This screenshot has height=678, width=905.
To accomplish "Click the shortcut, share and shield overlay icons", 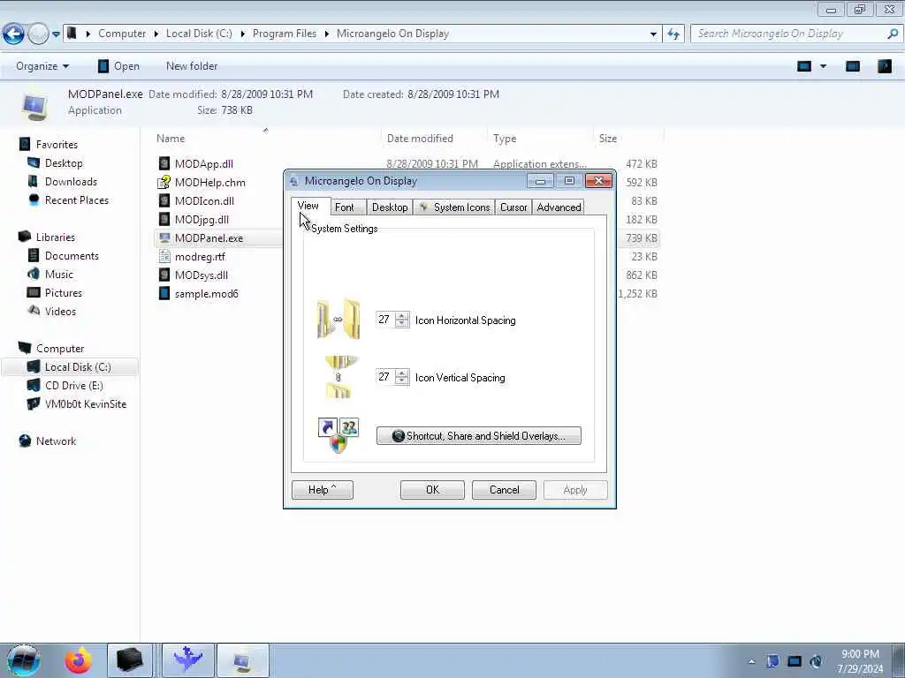I will pos(338,434).
